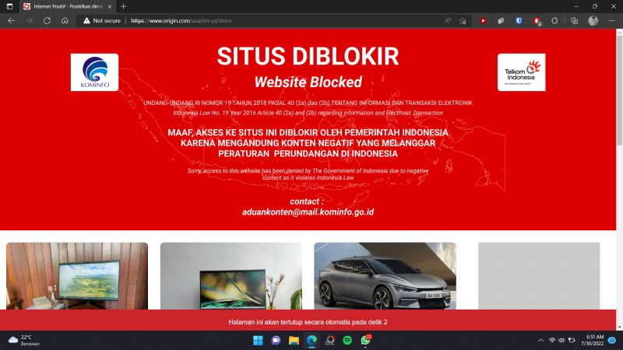Click the Telkom Indonesia logo
Image resolution: width=623 pixels, height=350 pixels.
tap(521, 72)
